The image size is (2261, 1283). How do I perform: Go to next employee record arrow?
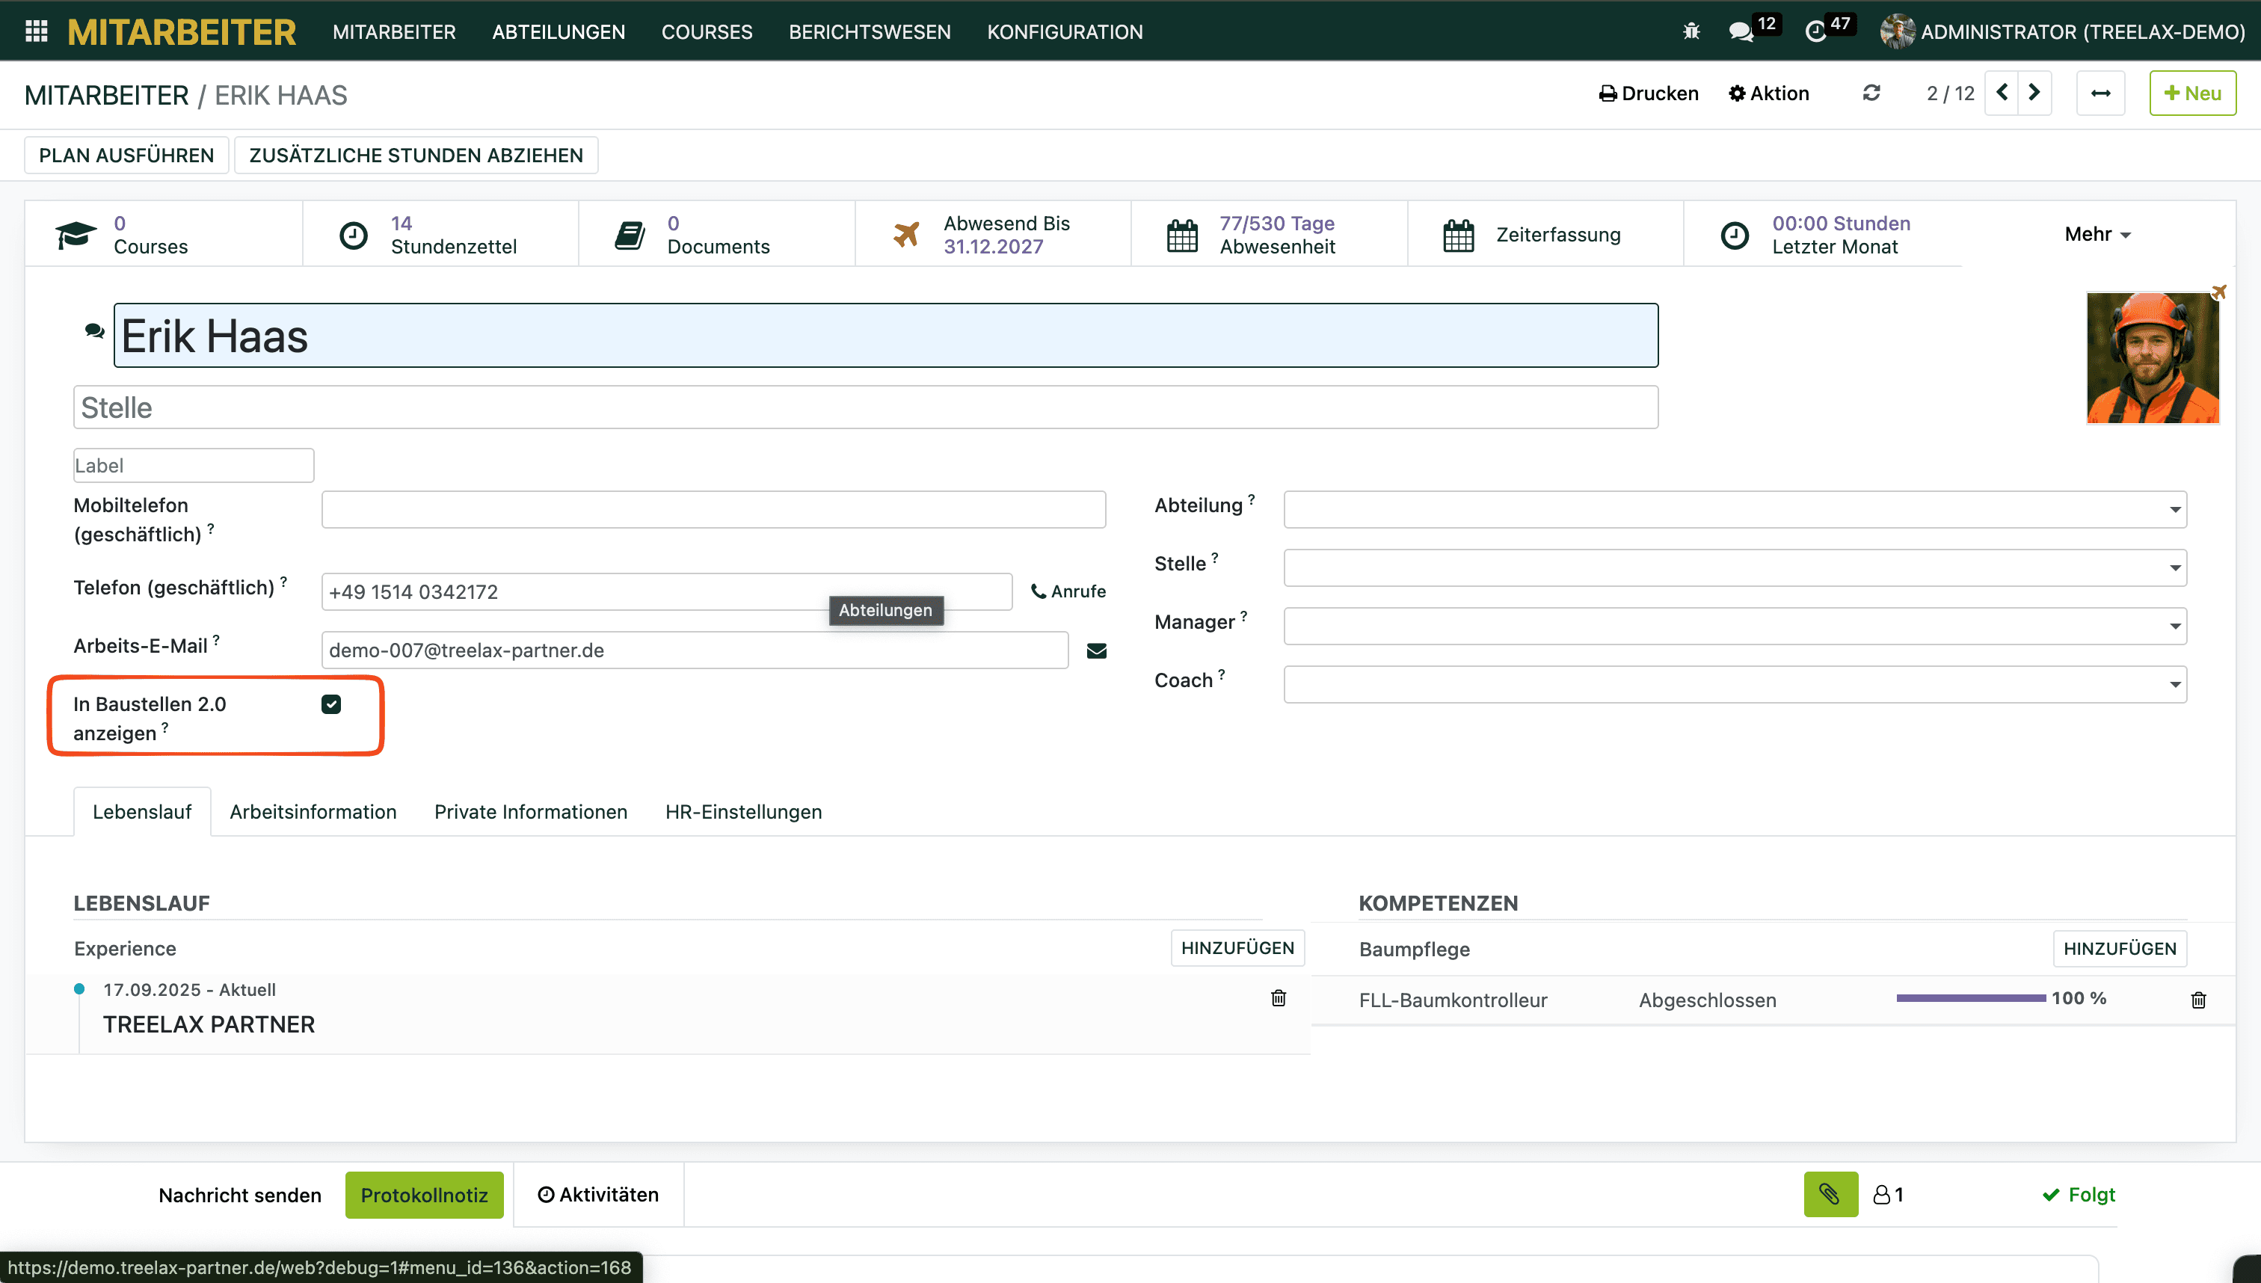click(2034, 93)
